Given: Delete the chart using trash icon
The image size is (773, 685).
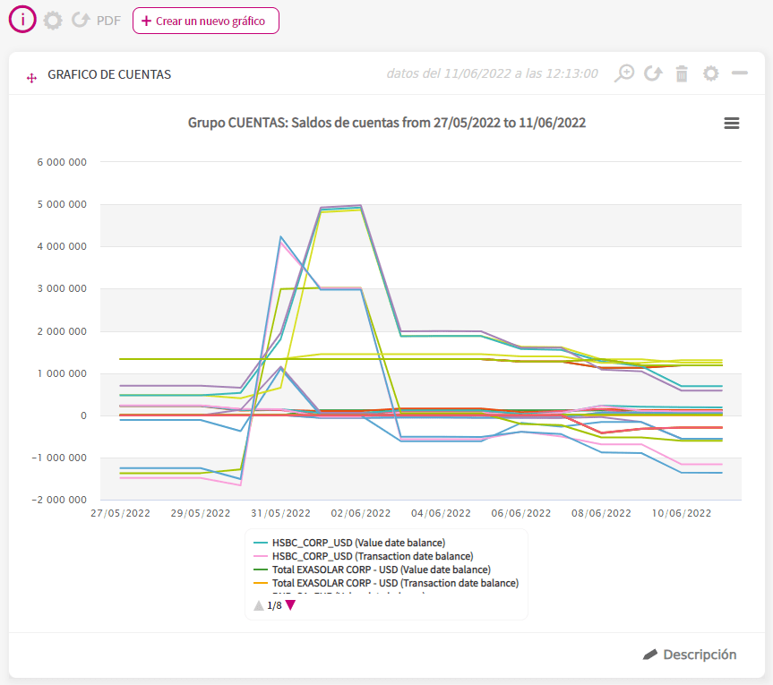Looking at the screenshot, I should (x=682, y=74).
